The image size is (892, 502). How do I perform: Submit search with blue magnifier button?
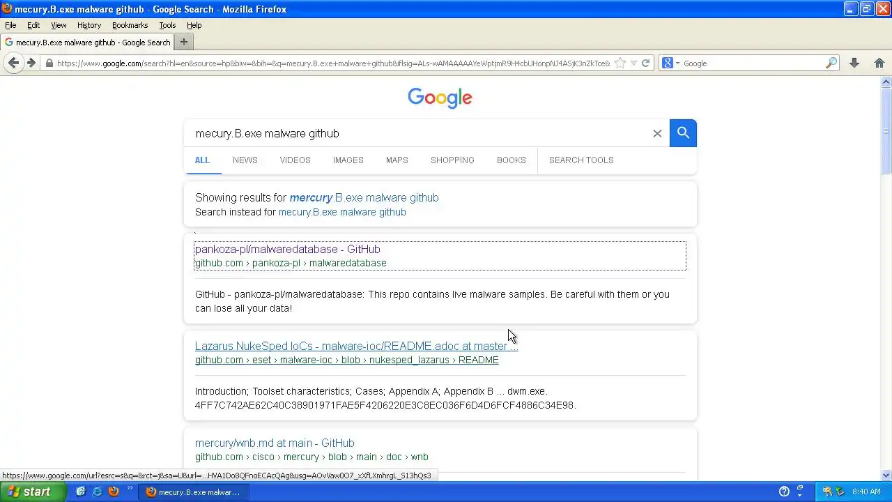tap(683, 132)
